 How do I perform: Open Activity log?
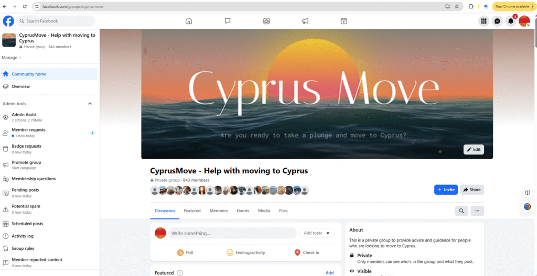pos(49,236)
